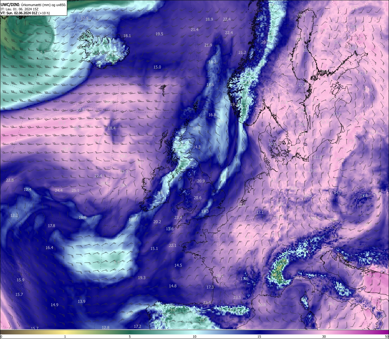Viewport: 389px width, 339px height.
Task: Click the 18.9 value at the top
Action: (209, 19)
